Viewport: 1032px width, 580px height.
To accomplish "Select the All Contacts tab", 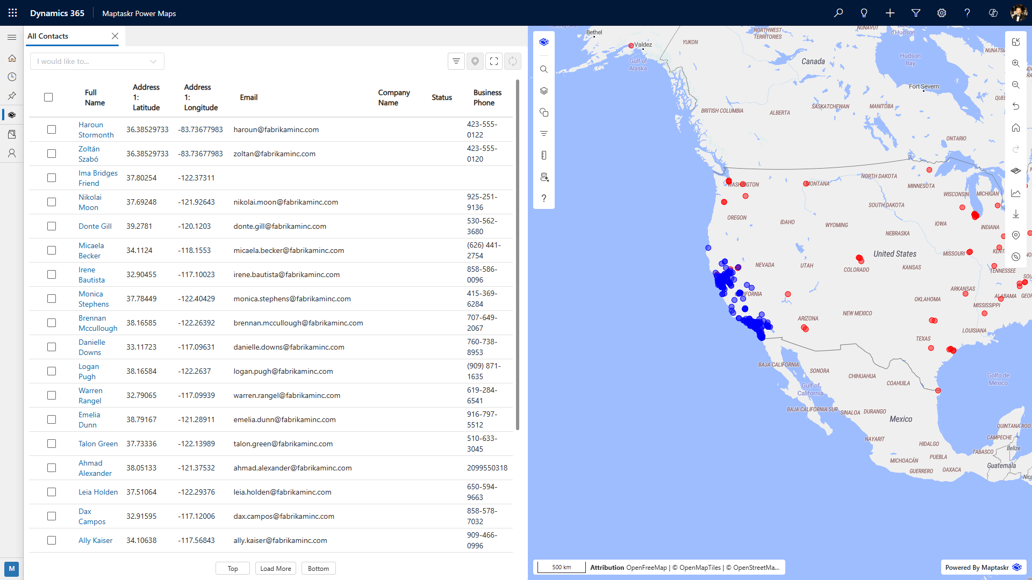I will [x=48, y=36].
